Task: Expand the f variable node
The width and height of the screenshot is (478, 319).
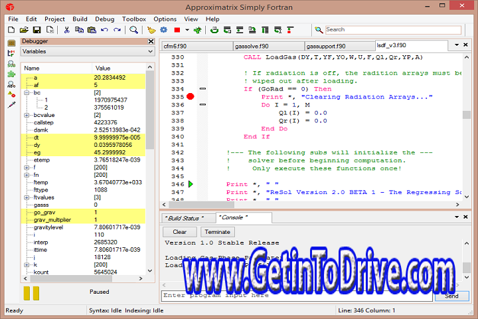Action: pyautogui.click(x=27, y=167)
